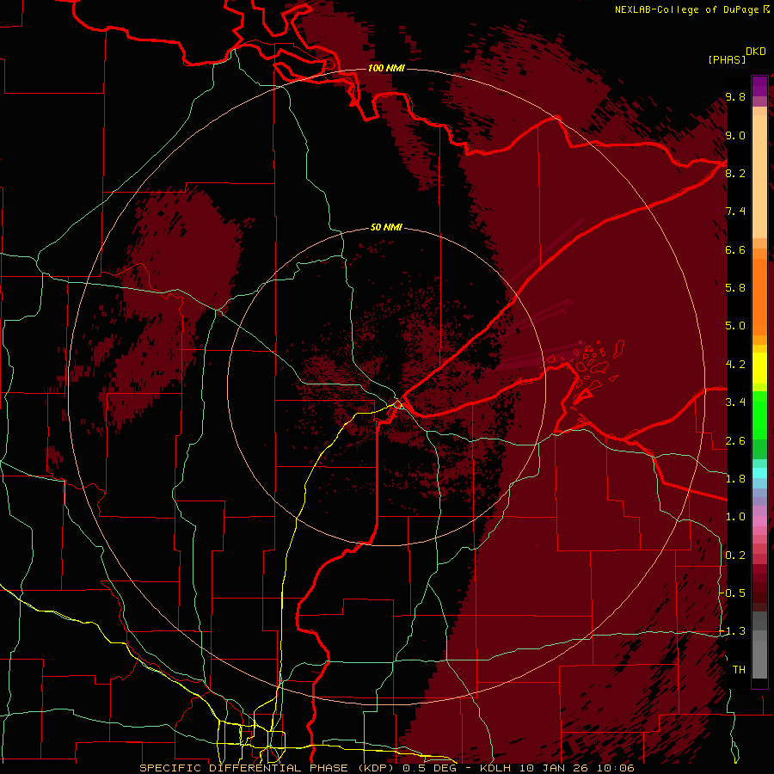Click the 9.8 legend value

tap(735, 96)
